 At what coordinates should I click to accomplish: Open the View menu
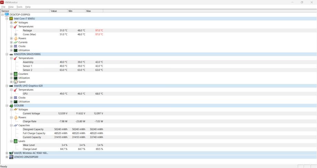tap(11, 7)
